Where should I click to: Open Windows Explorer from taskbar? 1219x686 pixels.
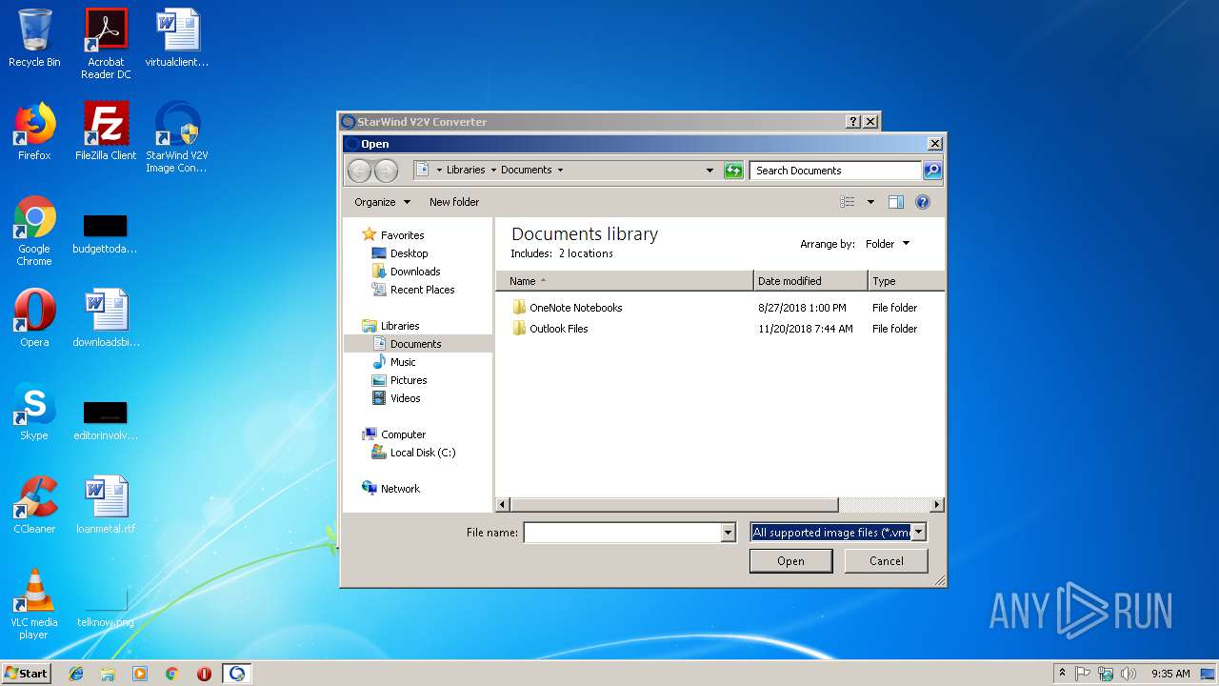point(108,674)
